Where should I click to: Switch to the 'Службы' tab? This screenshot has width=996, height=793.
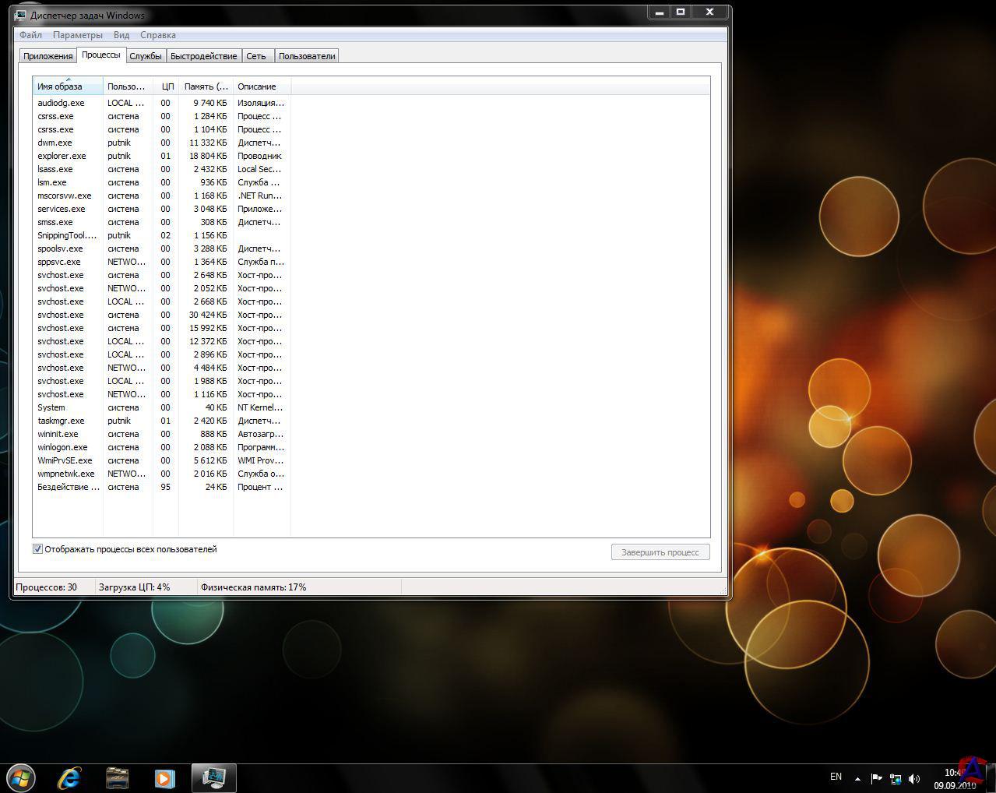tap(146, 56)
